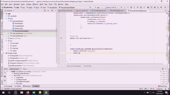Collapse the java folder

pyautogui.click(x=6, y=18)
